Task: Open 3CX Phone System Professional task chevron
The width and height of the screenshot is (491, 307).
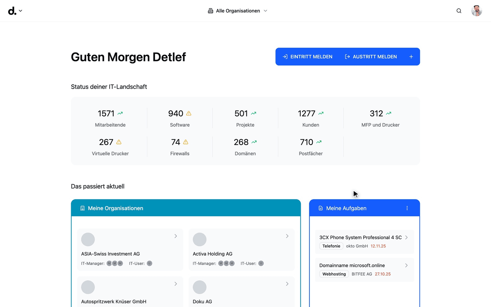Action: coord(406,237)
